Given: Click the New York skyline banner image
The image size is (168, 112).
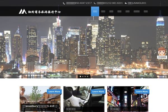Looking at the screenshot, I should coord(84,47).
